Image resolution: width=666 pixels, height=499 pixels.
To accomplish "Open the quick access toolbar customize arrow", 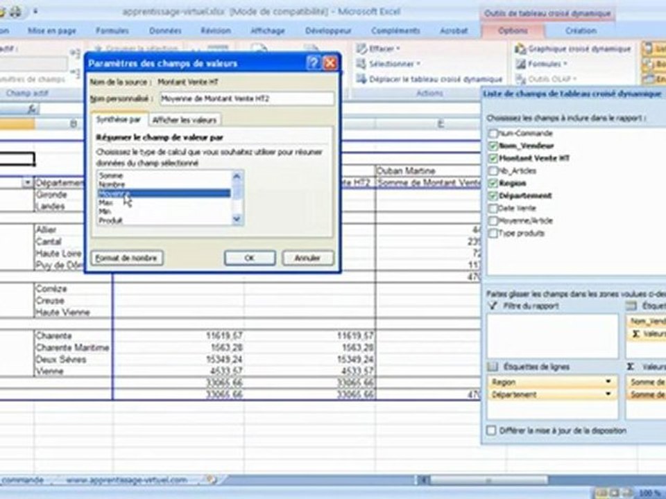I will [x=35, y=12].
